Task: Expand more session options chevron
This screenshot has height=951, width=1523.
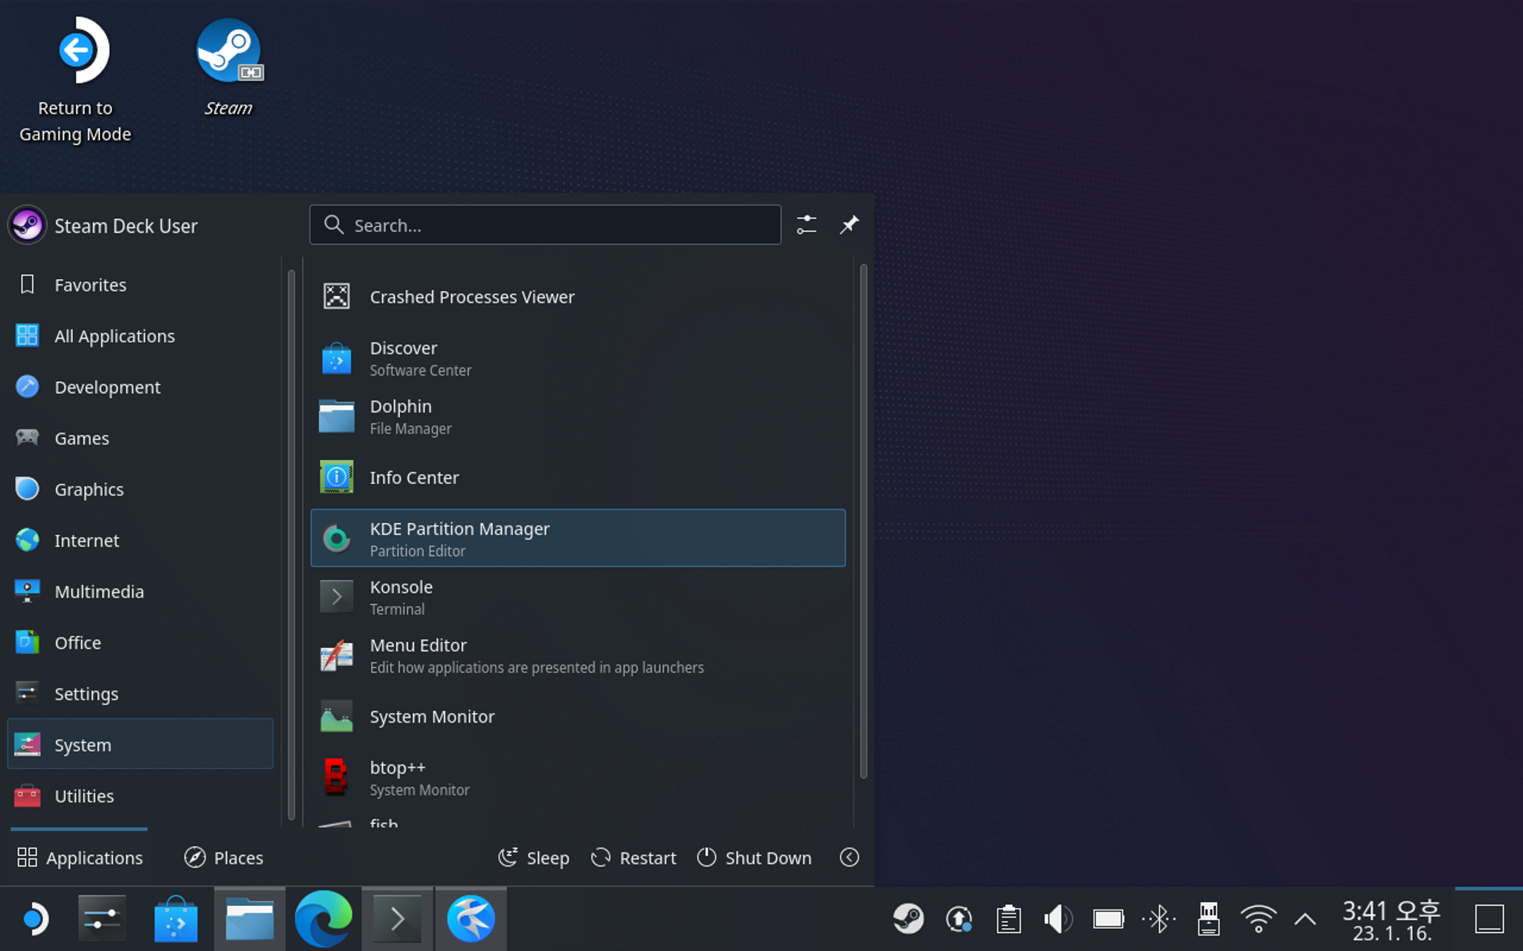Action: [x=849, y=857]
